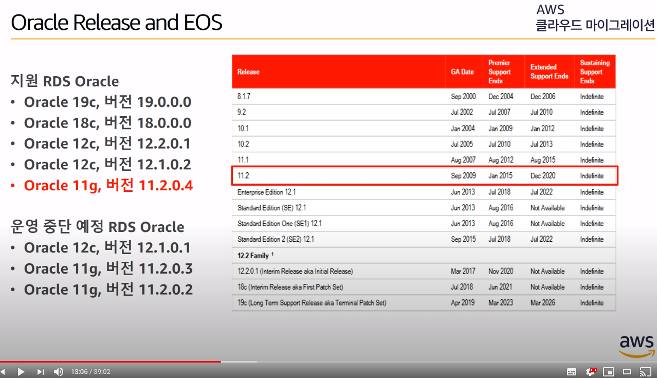Click the 'Sep 2015' cell
Image resolution: width=657 pixels, height=378 pixels.
pyautogui.click(x=463, y=239)
